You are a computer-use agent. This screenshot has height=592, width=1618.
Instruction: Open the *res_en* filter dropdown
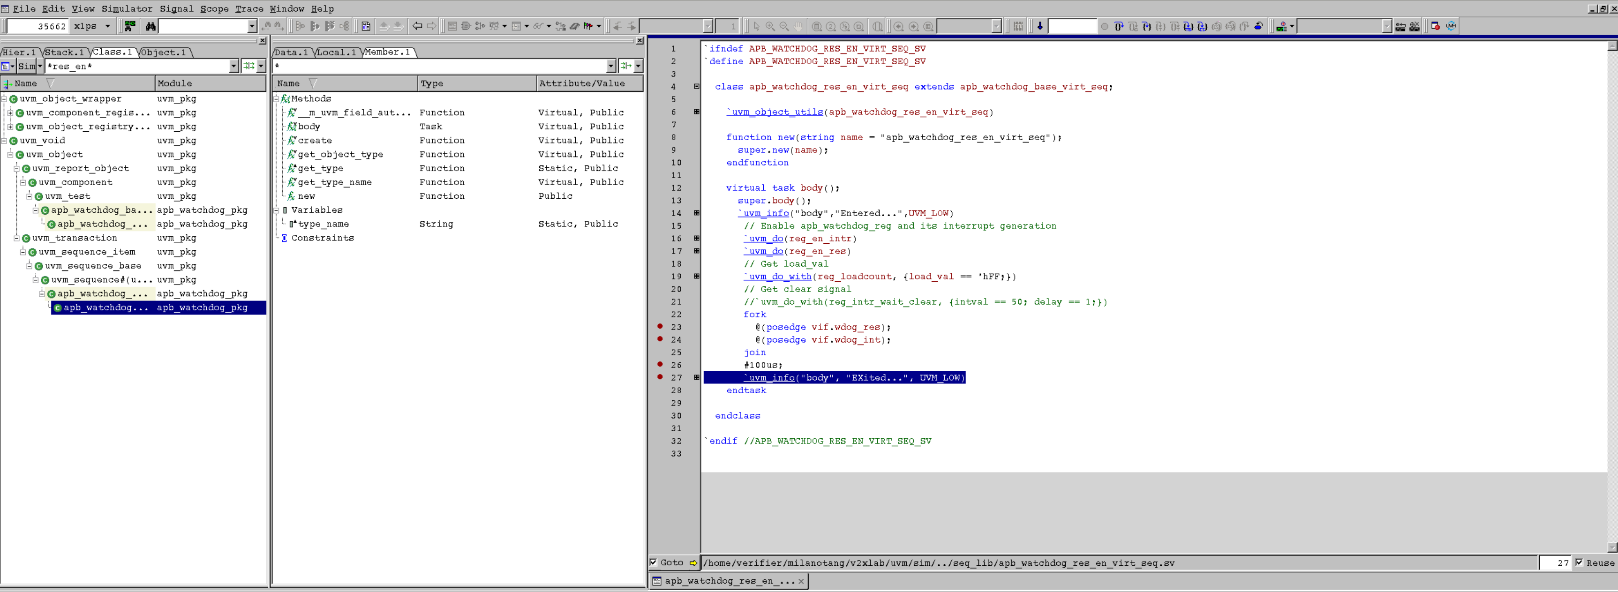pos(233,66)
